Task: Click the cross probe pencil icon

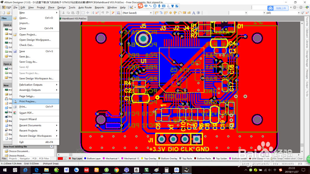Action: coord(113,13)
